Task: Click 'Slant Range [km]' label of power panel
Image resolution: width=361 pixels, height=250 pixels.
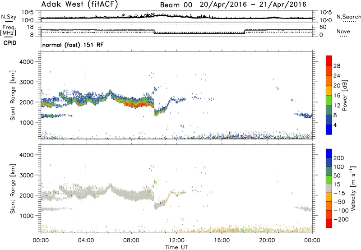Action: (x=13, y=95)
